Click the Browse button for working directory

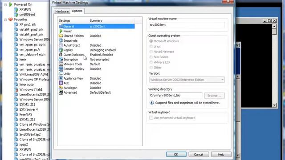pyautogui.click(x=214, y=96)
